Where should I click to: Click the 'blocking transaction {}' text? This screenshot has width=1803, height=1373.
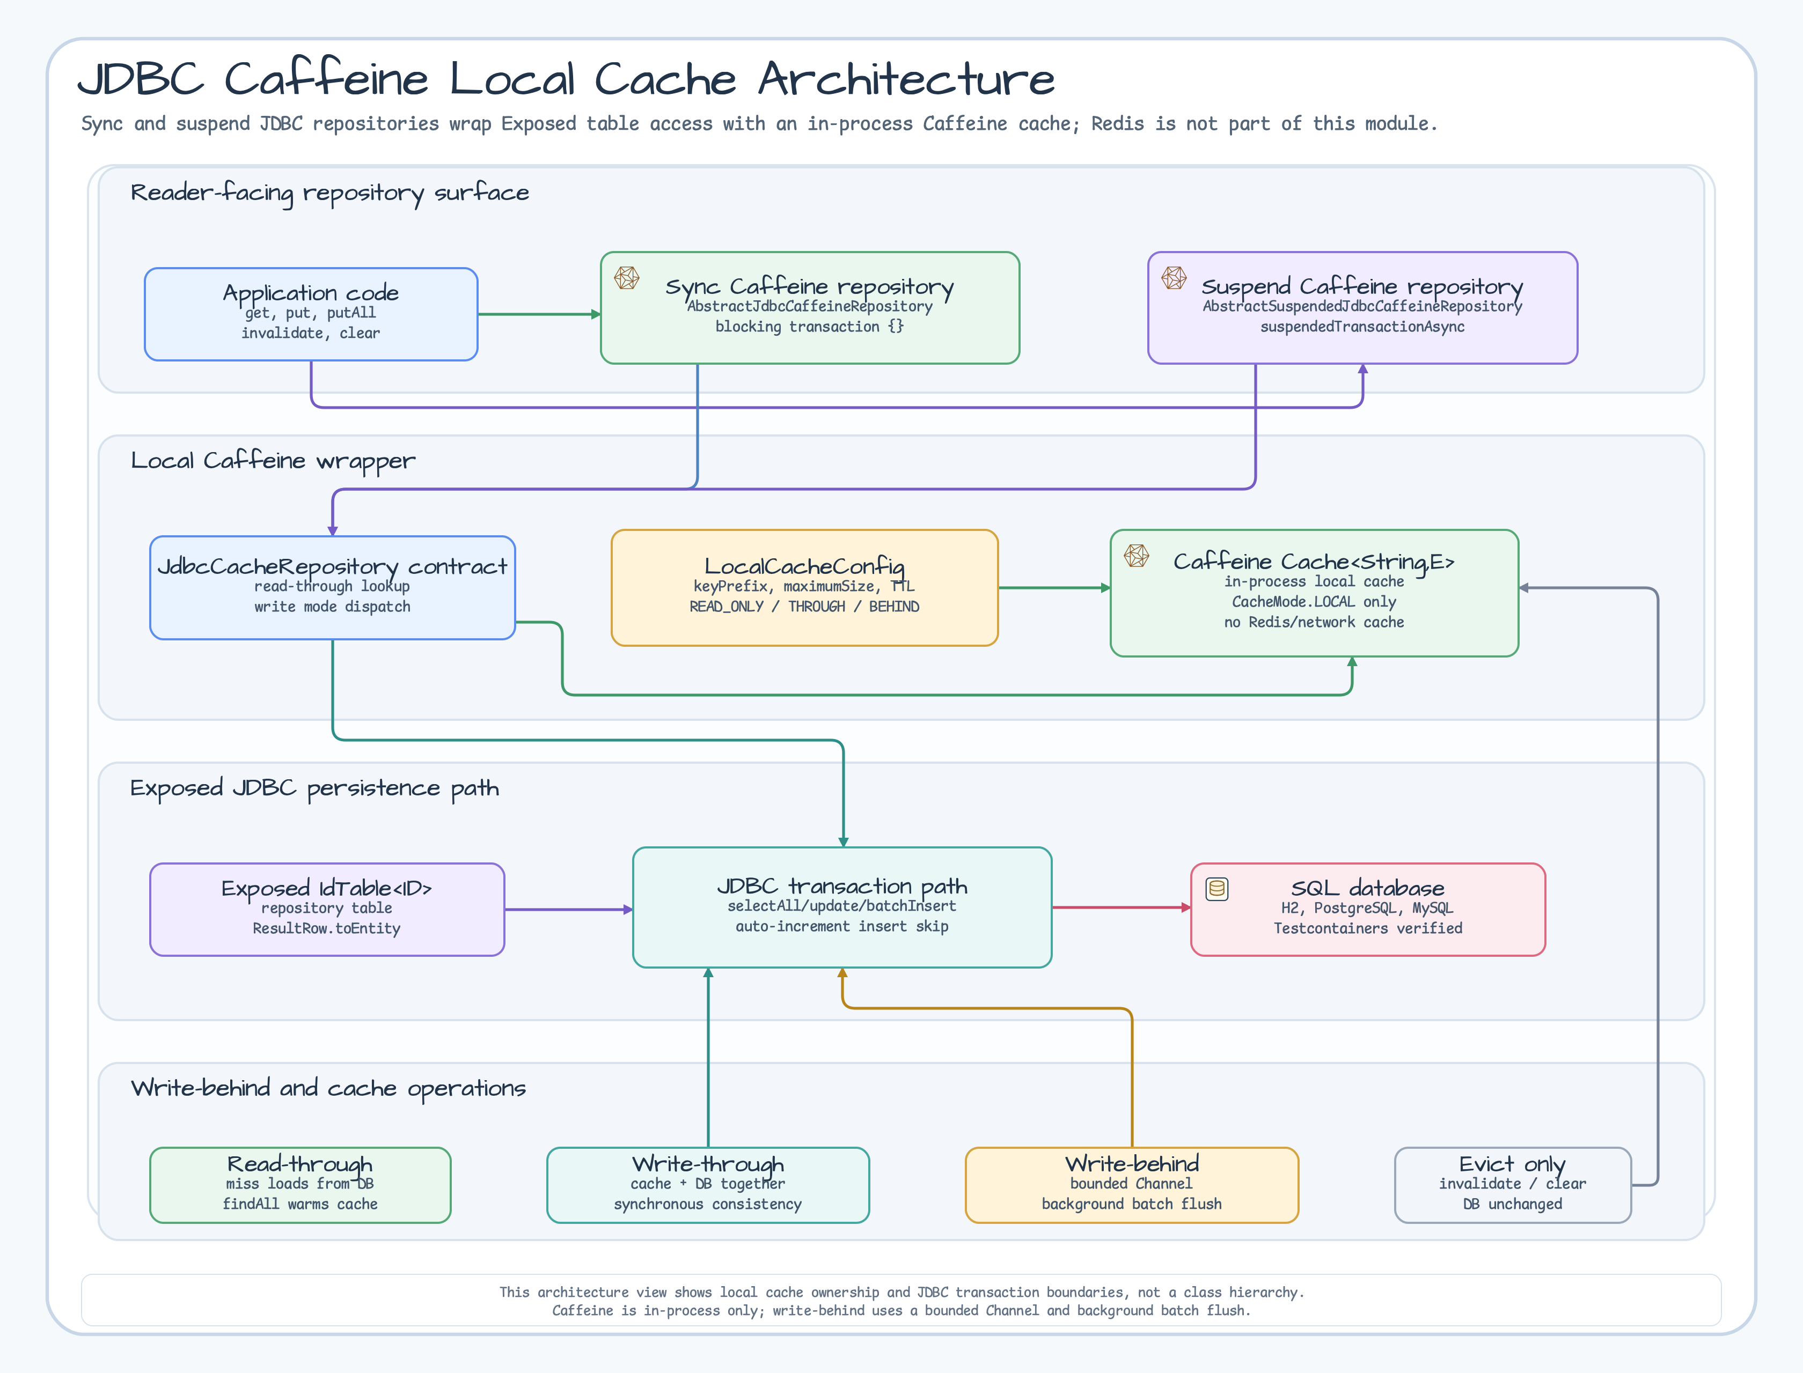pos(810,327)
